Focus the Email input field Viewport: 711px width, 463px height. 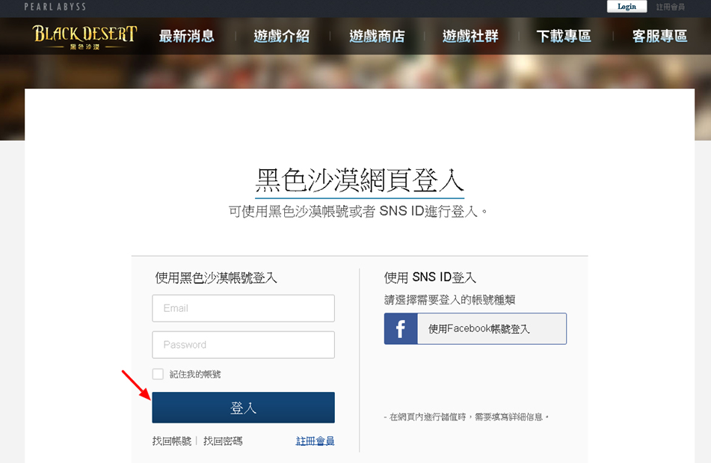pyautogui.click(x=243, y=308)
